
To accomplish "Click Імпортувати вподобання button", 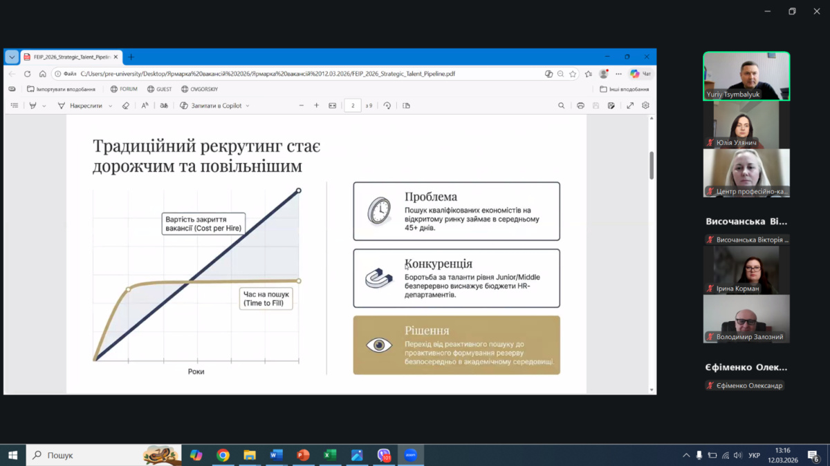I will point(61,89).
